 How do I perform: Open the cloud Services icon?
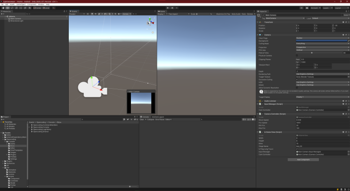pos(307,8)
